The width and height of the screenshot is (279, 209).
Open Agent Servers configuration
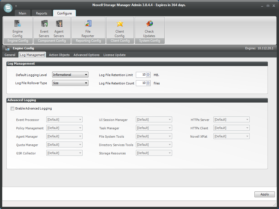(x=59, y=28)
